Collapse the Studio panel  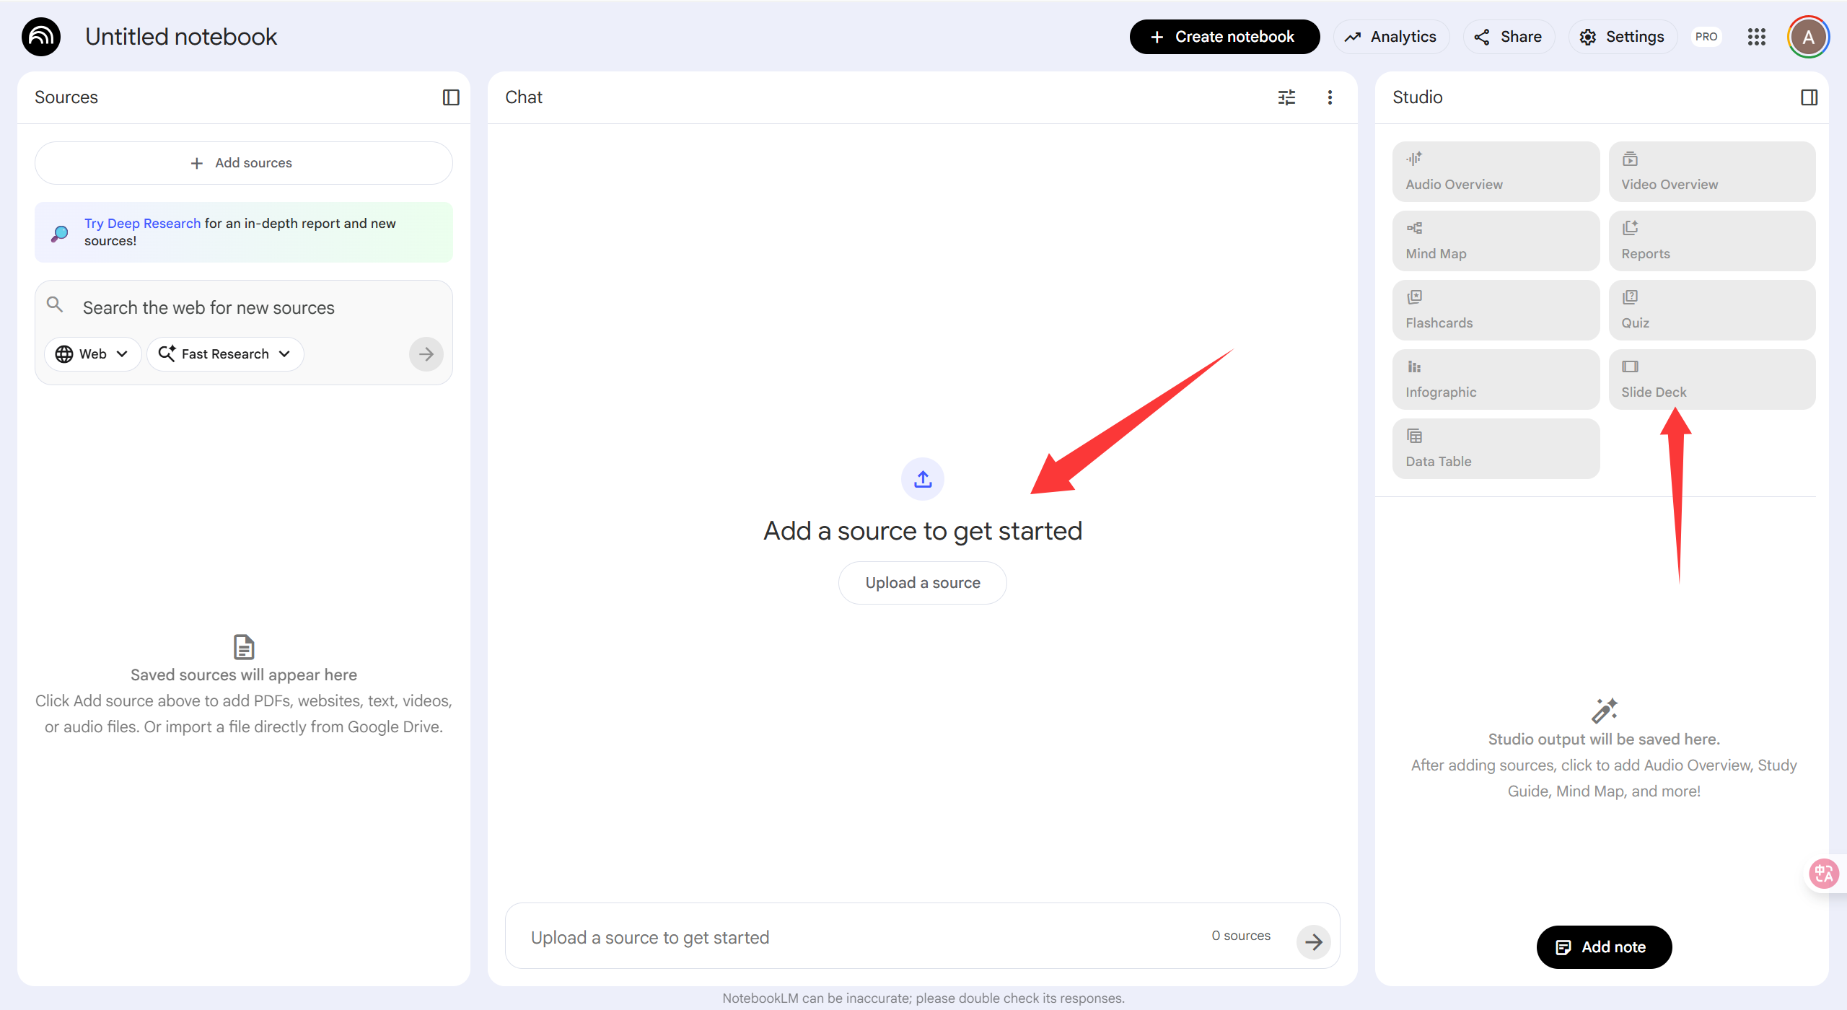click(x=1809, y=97)
